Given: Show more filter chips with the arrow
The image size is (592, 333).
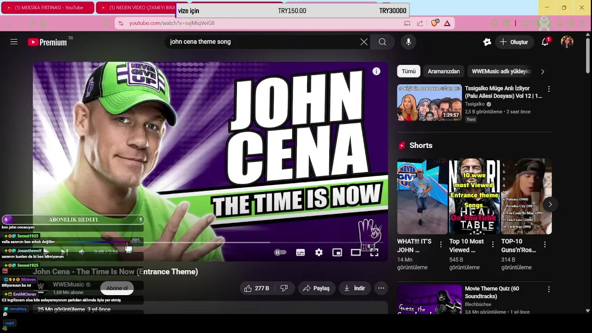Looking at the screenshot, I should [543, 71].
